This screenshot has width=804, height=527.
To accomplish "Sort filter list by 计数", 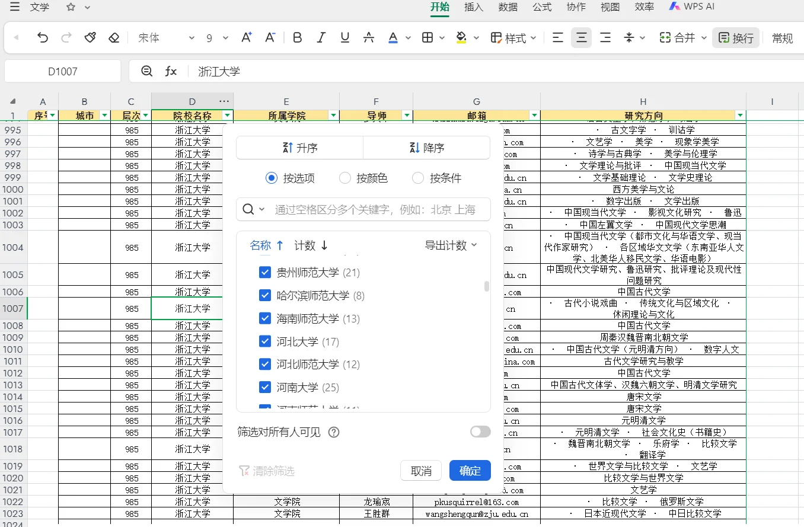I will tap(311, 245).
